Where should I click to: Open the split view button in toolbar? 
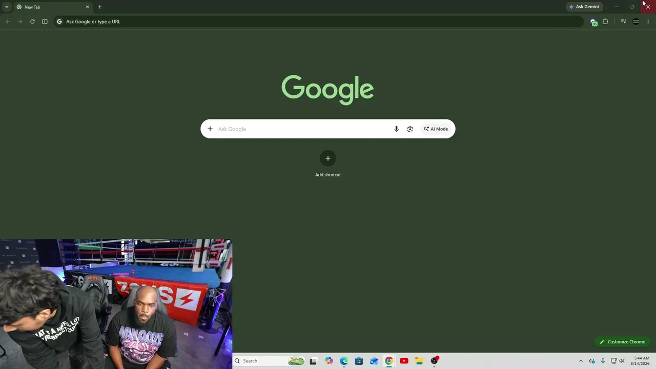pyautogui.click(x=45, y=22)
